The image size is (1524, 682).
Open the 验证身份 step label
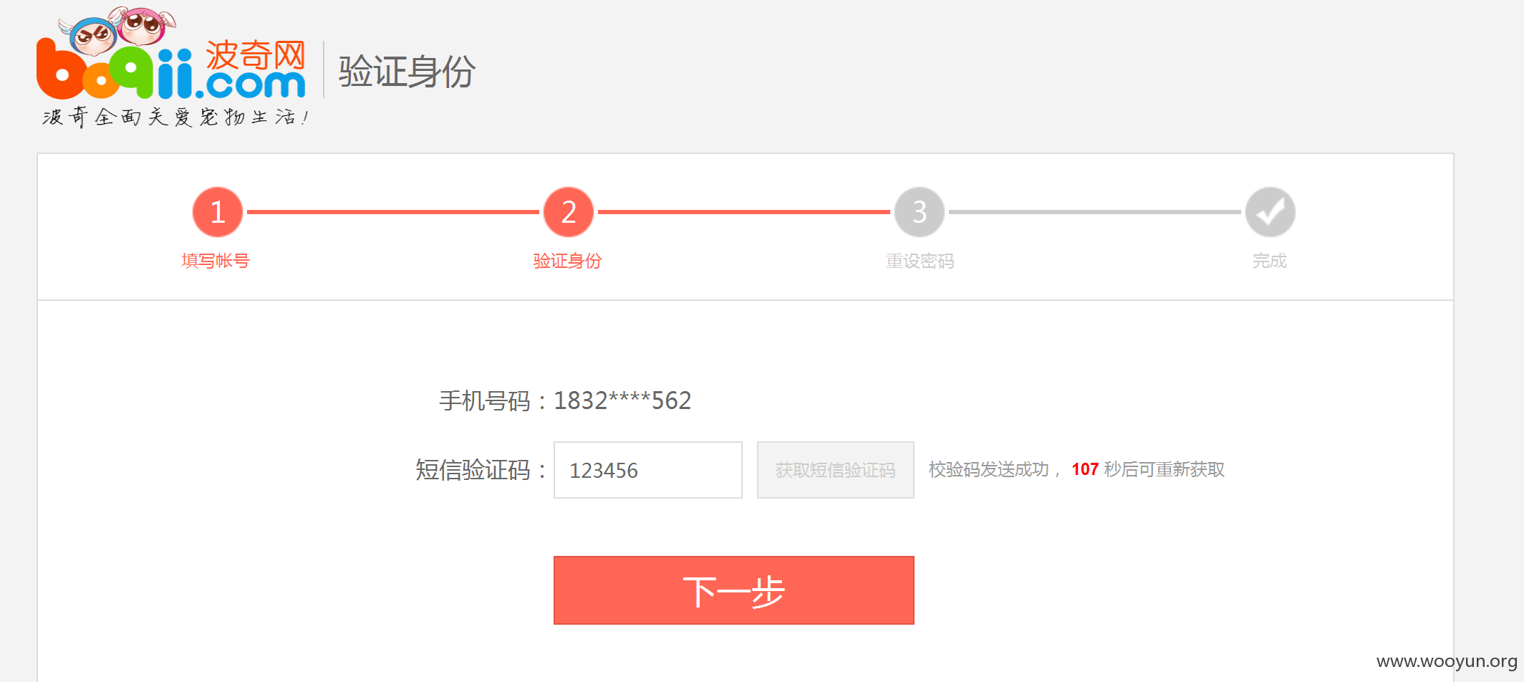[567, 261]
